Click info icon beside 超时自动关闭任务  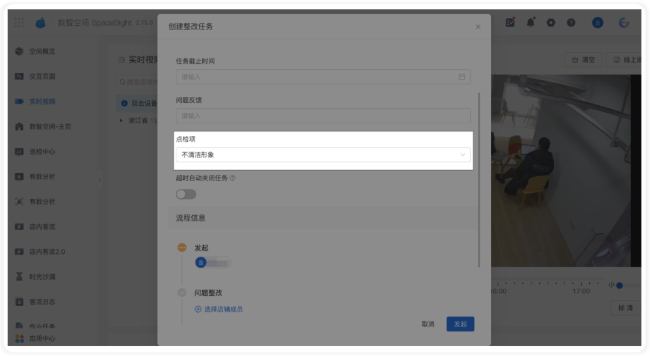tap(232, 178)
